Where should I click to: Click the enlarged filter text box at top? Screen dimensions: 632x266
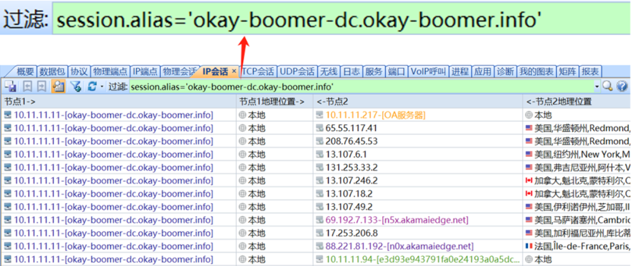pos(342,19)
